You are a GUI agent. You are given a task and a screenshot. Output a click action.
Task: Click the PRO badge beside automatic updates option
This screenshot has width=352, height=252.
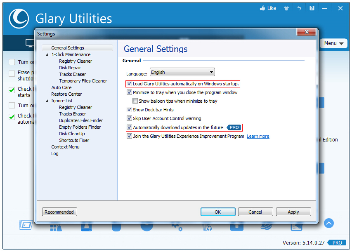(x=234, y=127)
